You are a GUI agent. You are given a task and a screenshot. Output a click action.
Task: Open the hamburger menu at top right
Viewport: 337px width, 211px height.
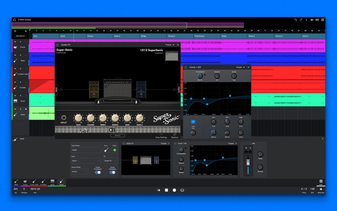(x=323, y=20)
